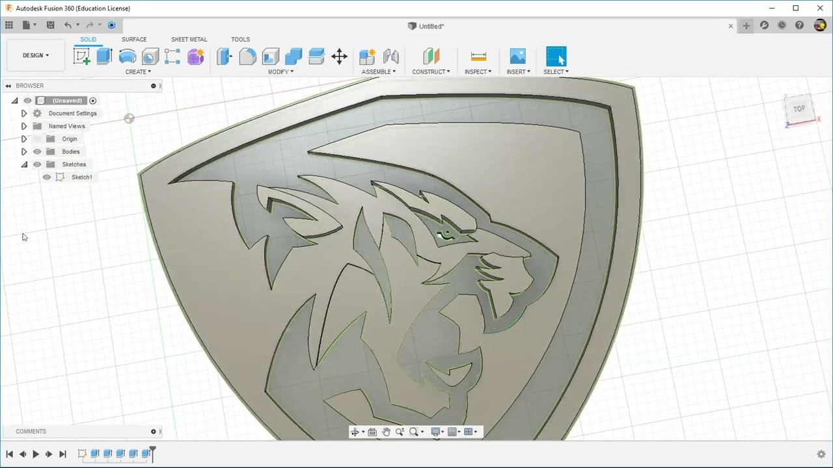Viewport: 833px width, 468px height.
Task: Open the TOOLS tab
Action: 240,39
